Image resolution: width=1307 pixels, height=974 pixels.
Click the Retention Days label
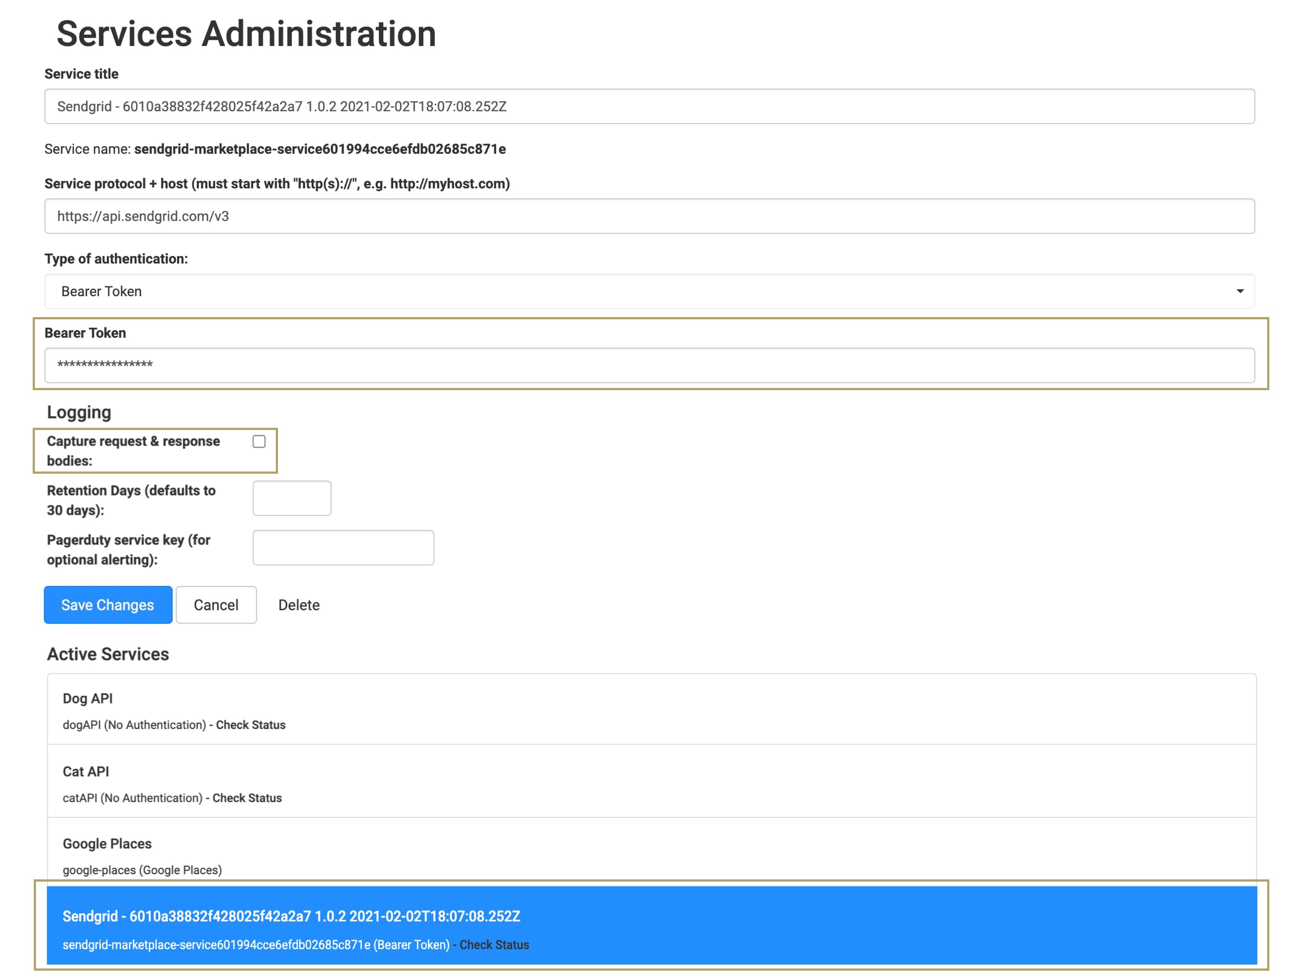(x=131, y=500)
